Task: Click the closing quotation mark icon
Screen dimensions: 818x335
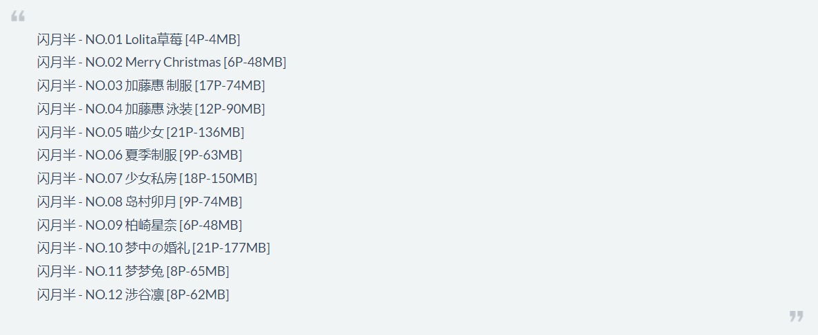Action: [796, 316]
